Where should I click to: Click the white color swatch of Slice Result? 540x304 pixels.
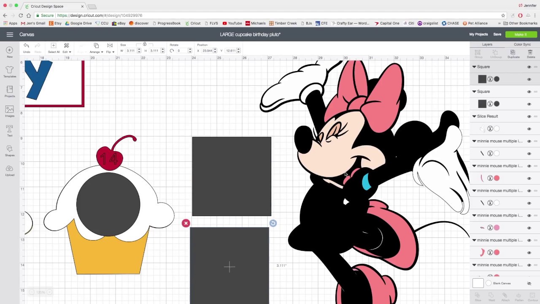click(497, 129)
